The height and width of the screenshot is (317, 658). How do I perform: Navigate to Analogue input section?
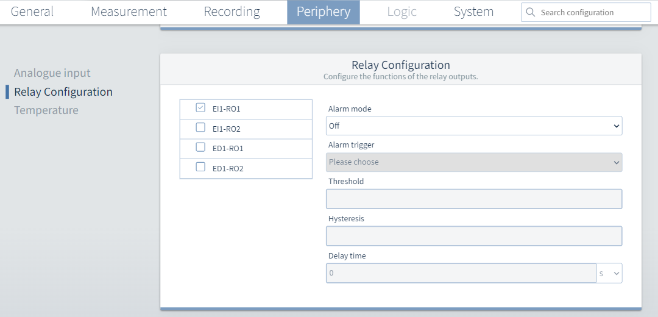(x=52, y=73)
